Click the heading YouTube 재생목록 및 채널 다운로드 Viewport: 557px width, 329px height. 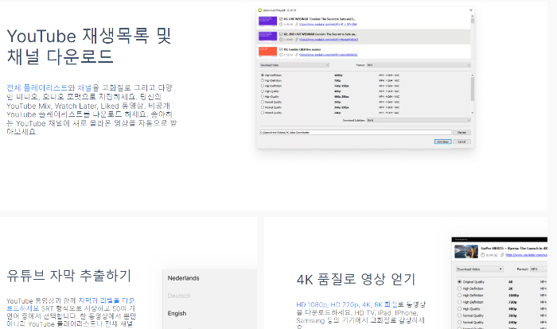click(89, 46)
